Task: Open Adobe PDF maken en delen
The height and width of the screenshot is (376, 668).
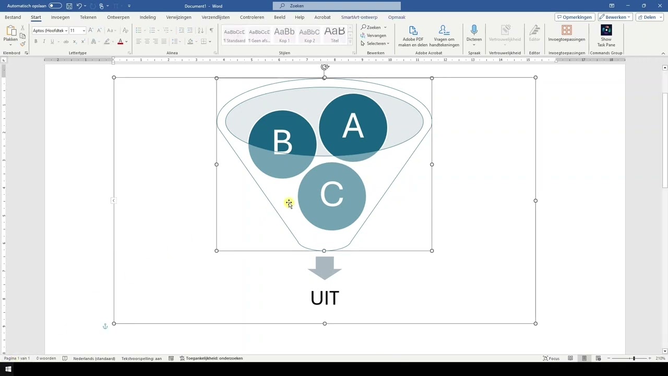Action: (413, 36)
